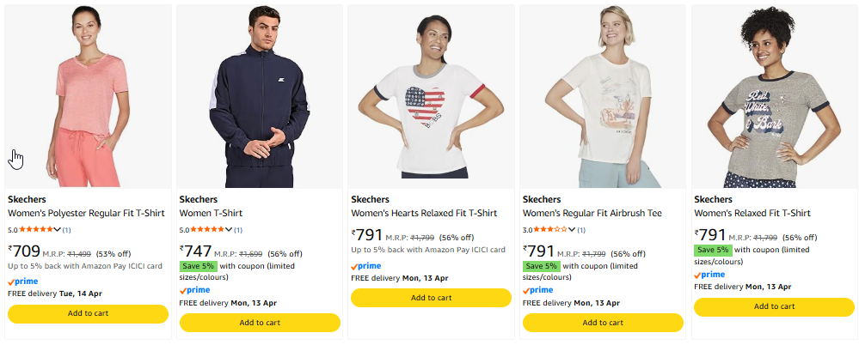Click the star rating on Women T-Shirt
This screenshot has height=345, width=859.
click(206, 230)
